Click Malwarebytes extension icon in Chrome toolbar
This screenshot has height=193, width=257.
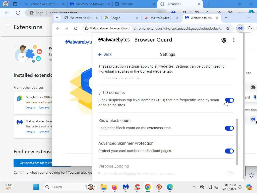(x=240, y=28)
